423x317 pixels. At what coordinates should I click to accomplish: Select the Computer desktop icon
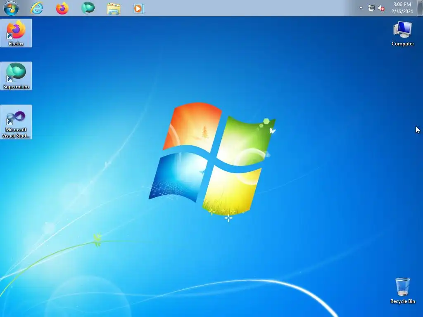pos(402,33)
